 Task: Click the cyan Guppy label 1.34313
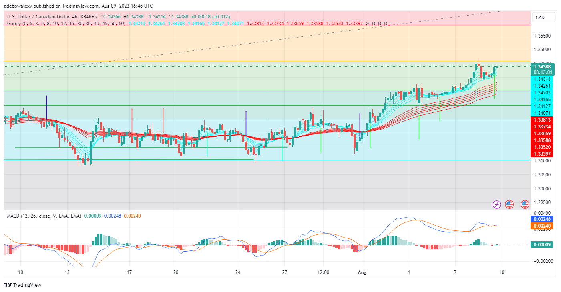(x=541, y=79)
